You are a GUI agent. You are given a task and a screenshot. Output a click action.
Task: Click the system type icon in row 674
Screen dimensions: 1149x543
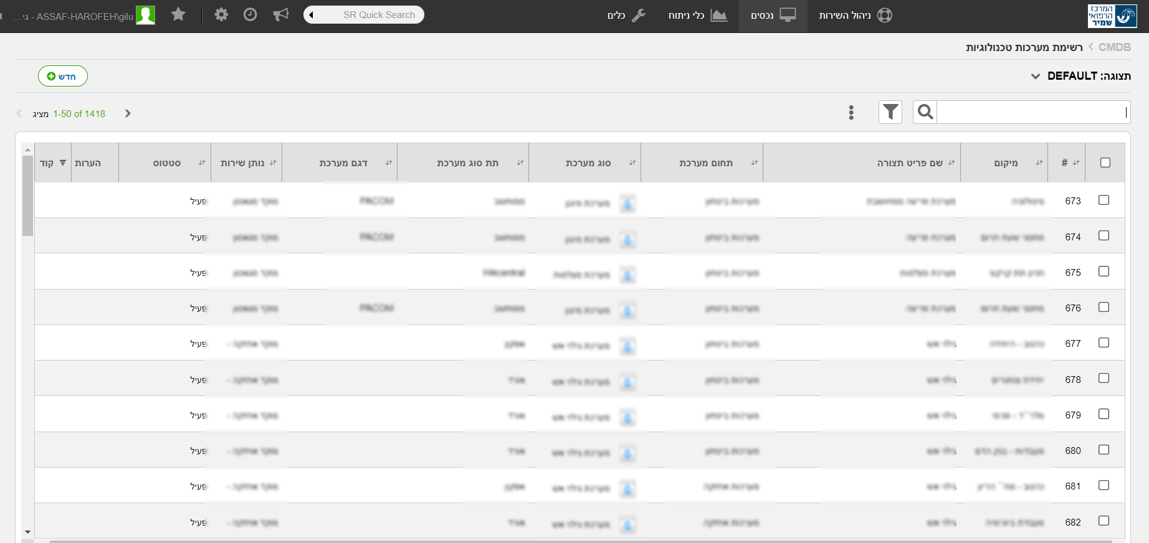click(627, 239)
